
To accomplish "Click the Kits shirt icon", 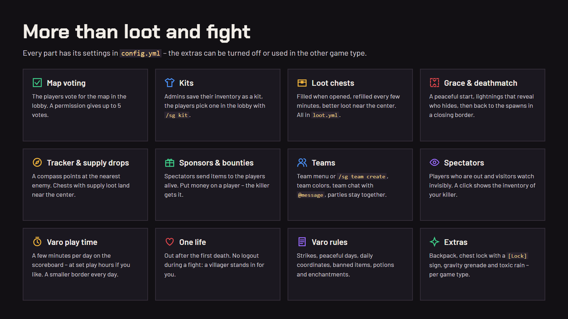I will coord(170,83).
